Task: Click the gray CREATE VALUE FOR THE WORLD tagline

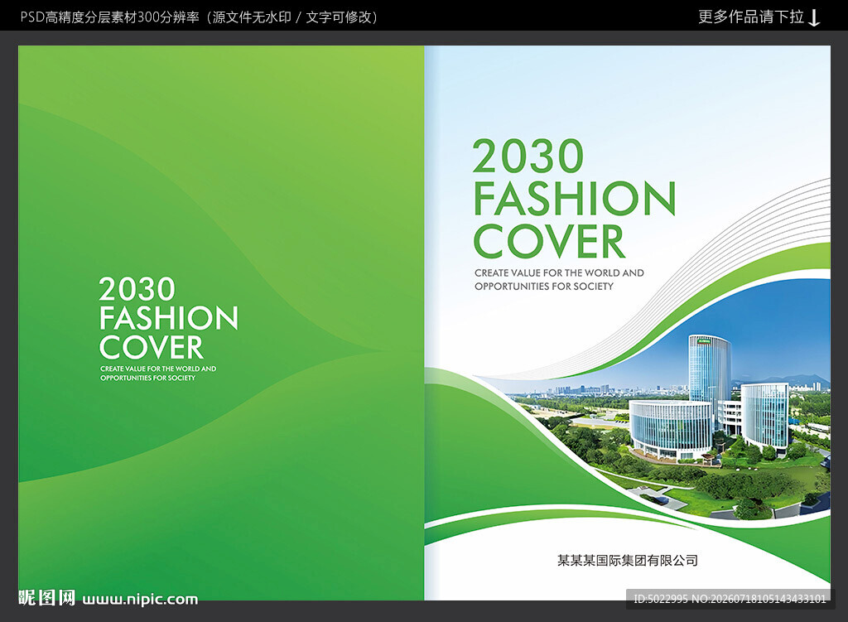Action: tap(559, 273)
